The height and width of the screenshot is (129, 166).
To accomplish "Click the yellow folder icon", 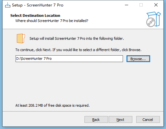I will point(21,38).
